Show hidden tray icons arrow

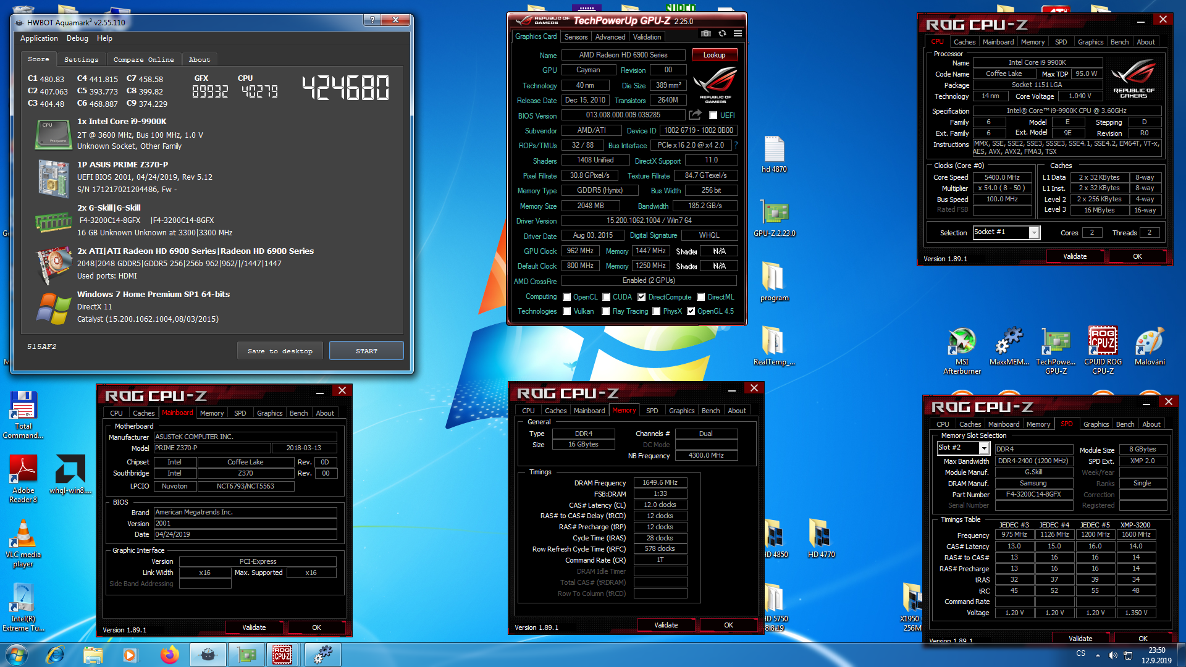coord(1098,655)
